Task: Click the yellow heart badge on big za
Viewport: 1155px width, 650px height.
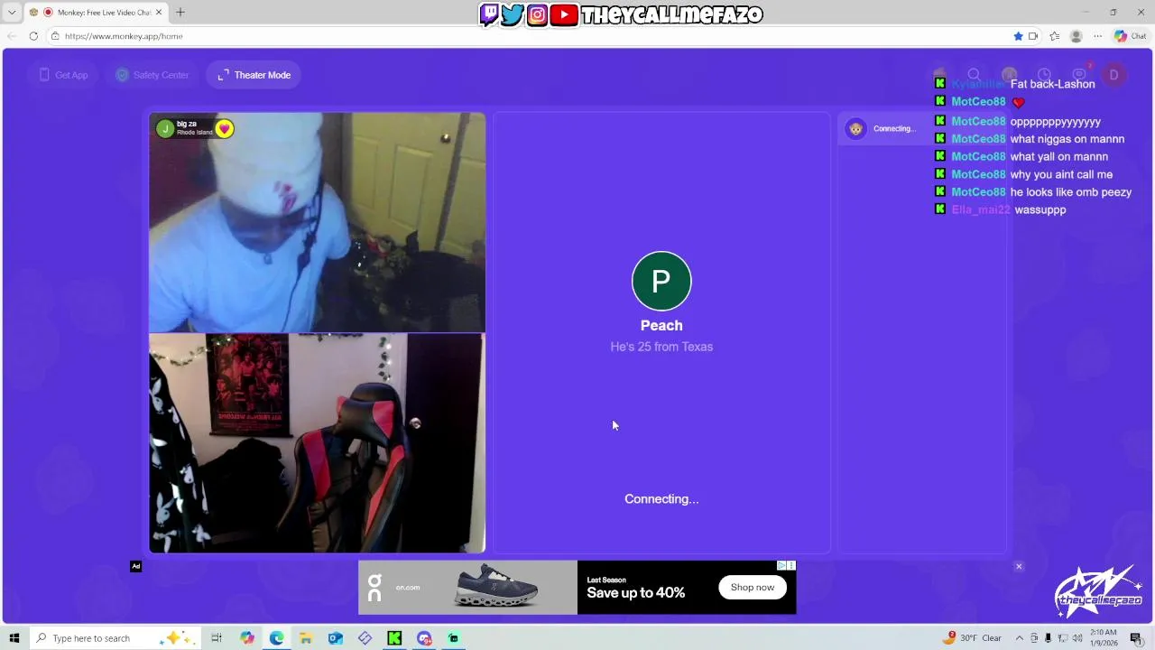Action: click(x=224, y=129)
